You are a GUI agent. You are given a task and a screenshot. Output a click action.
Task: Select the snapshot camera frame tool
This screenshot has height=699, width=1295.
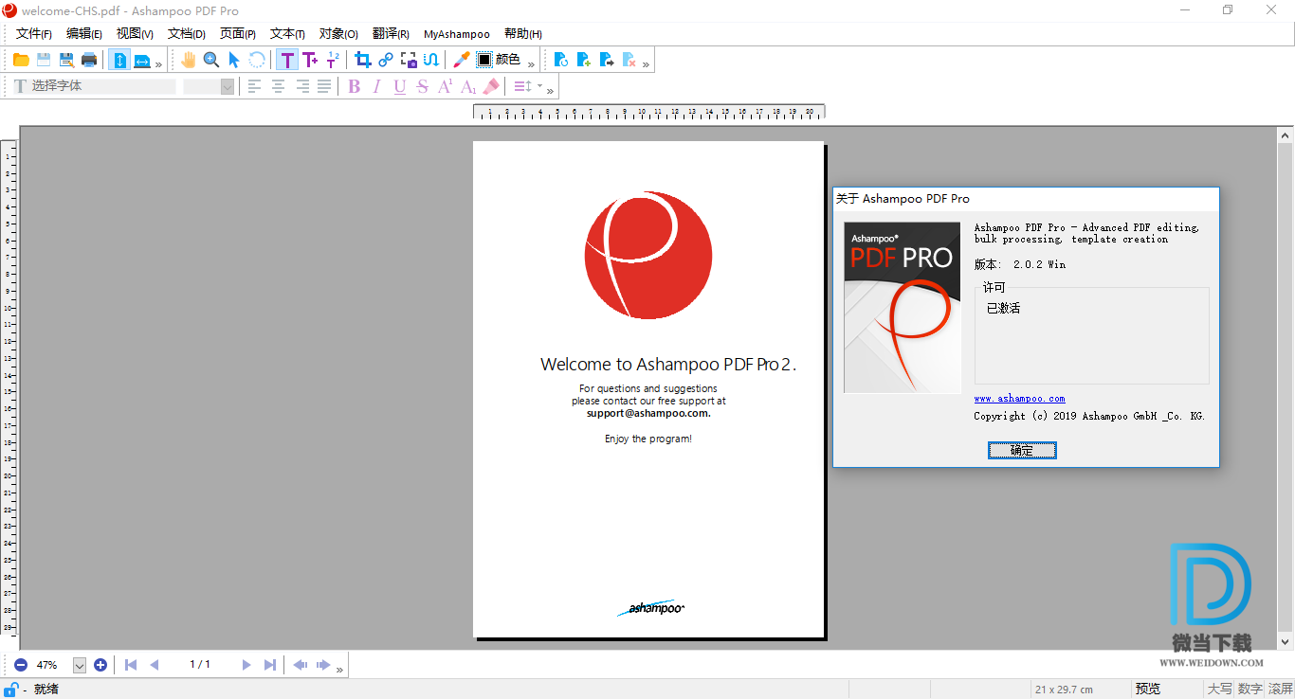(x=409, y=60)
